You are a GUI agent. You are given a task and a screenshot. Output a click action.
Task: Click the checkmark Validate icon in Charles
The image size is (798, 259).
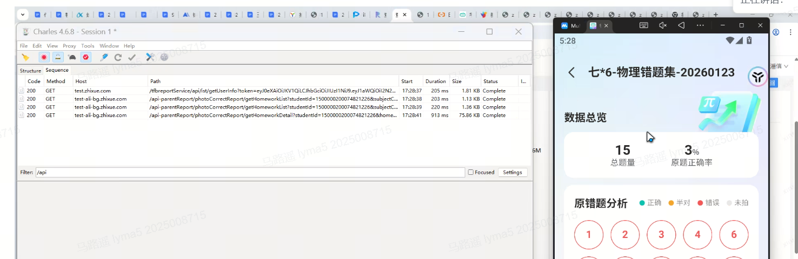132,57
